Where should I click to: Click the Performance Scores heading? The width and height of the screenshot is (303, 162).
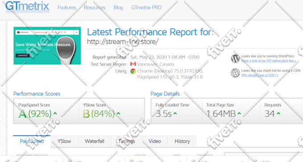pyautogui.click(x=37, y=94)
